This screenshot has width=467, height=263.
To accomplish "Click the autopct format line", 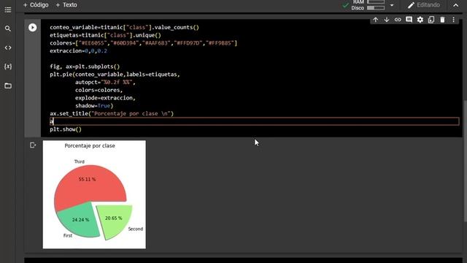I will 105,82.
